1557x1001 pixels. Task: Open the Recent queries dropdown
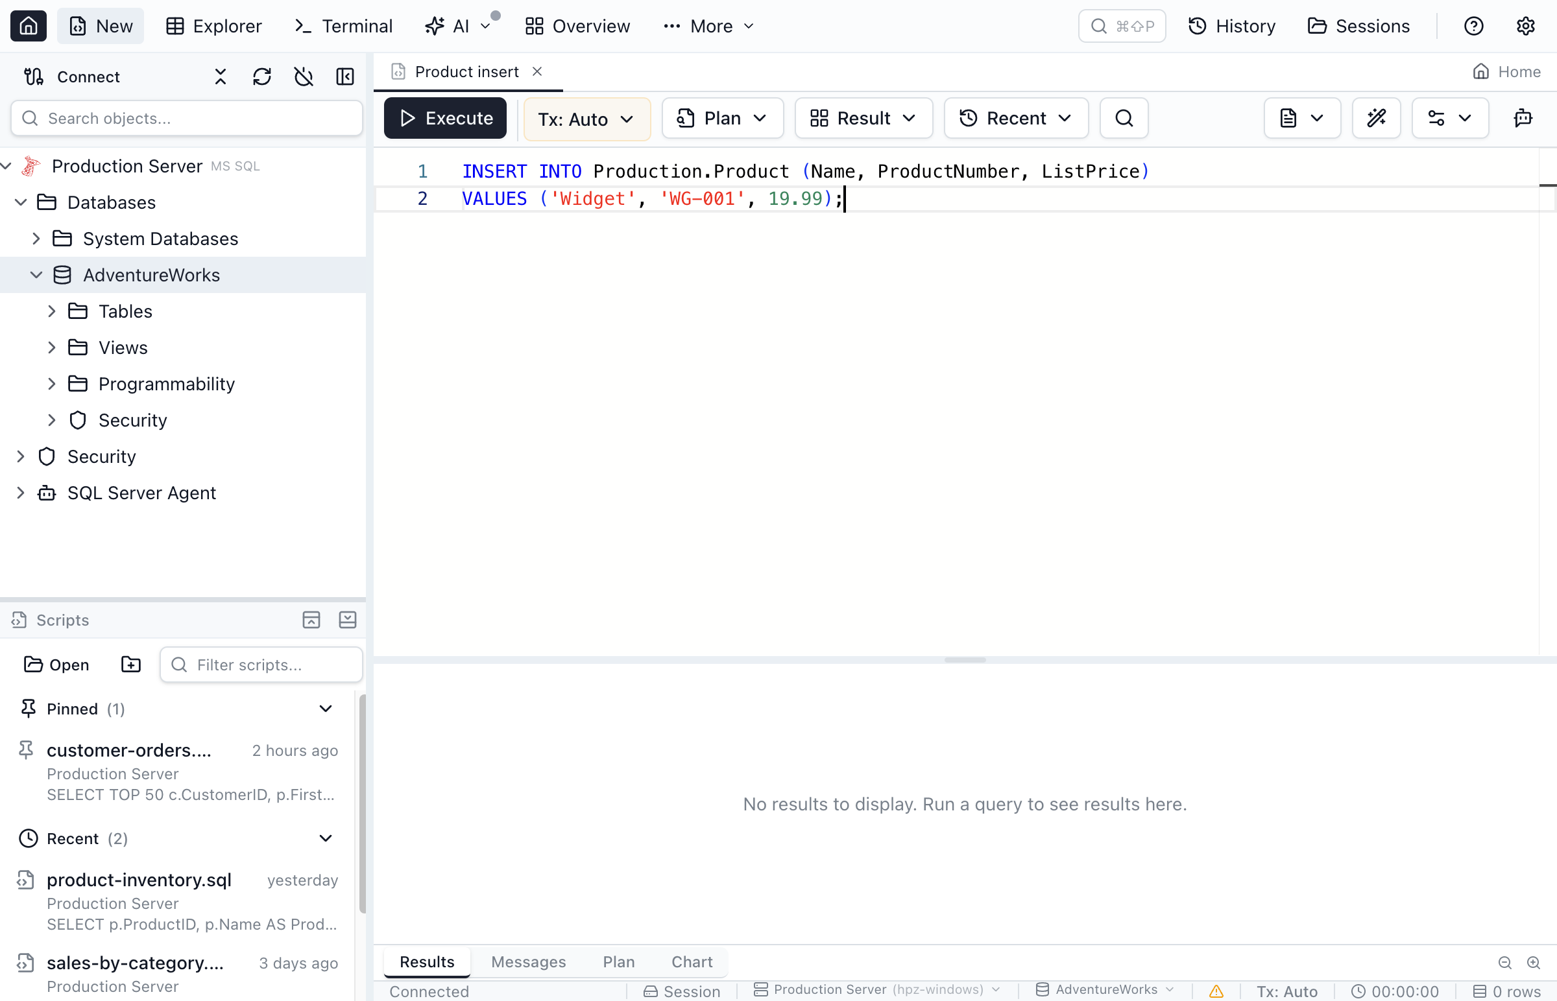pyautogui.click(x=1016, y=118)
